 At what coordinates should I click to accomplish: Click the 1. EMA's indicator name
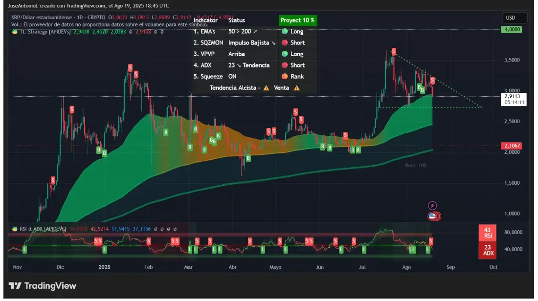(x=204, y=32)
